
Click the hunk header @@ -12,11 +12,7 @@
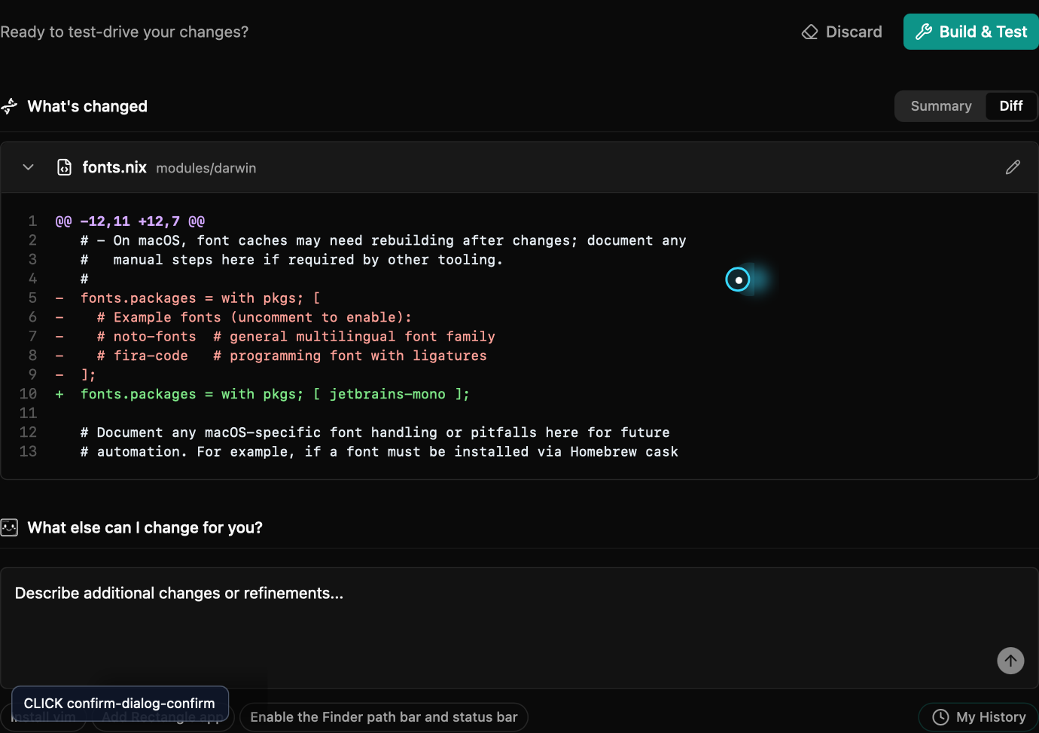[x=130, y=221]
